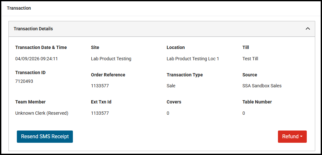322x155 pixels.
Task: Click the Transaction Details header title
Action: [33, 29]
